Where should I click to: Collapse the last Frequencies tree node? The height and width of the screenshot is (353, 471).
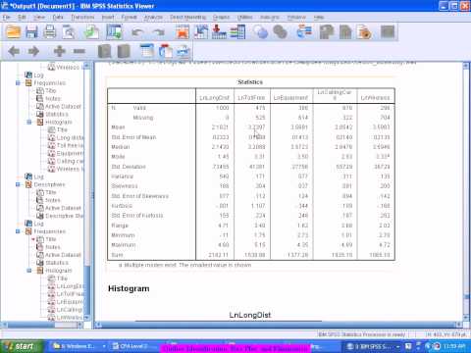pos(18,231)
